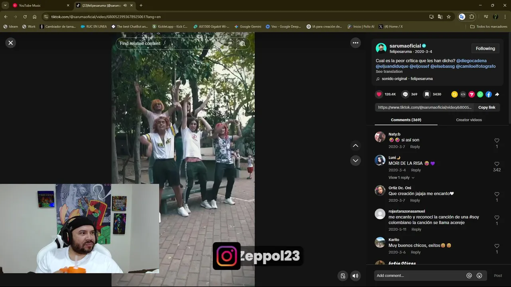Toggle the auto-scroll icon beside volume
This screenshot has width=511, height=287.
[x=343, y=275]
